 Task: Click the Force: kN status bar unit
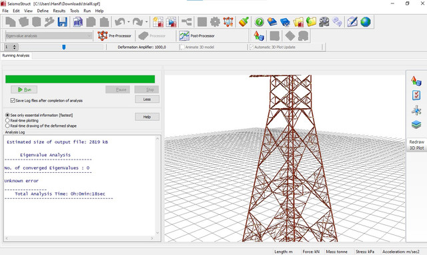(x=311, y=252)
